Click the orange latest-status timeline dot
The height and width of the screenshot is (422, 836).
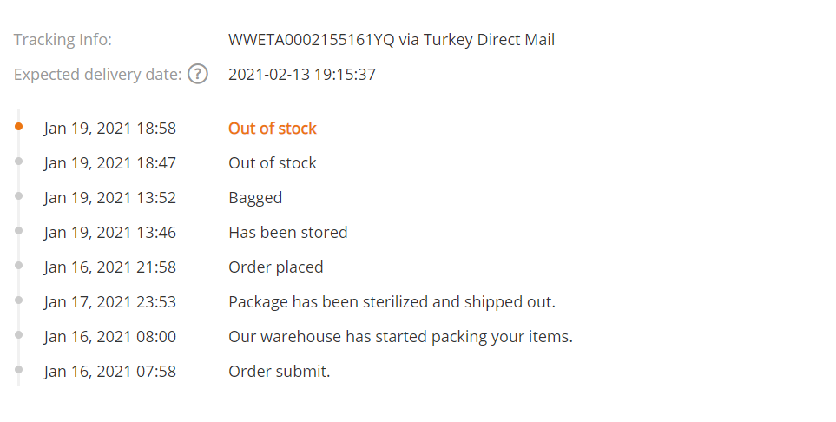[18, 127]
